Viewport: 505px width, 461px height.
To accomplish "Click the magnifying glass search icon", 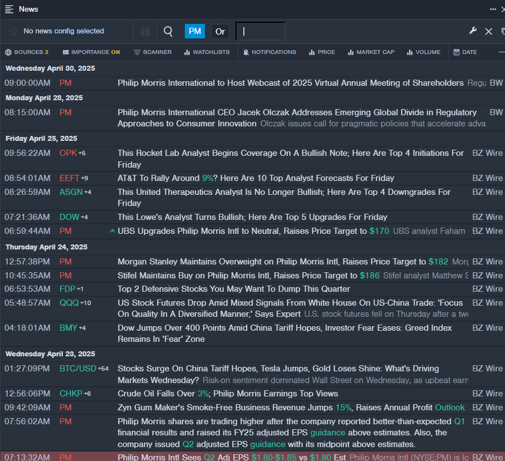I will (x=168, y=31).
